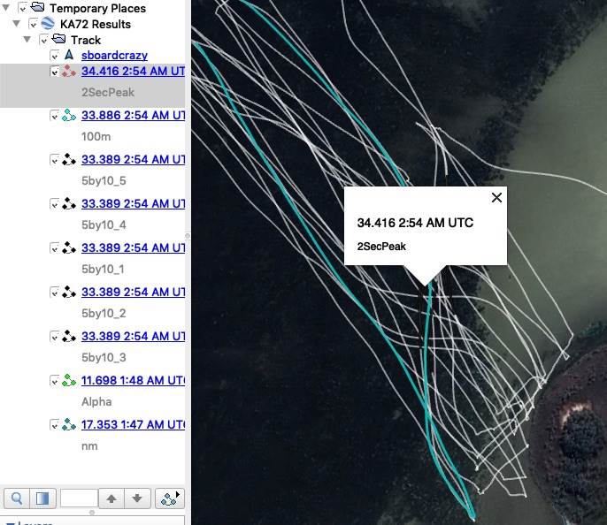Open the tour path button at bottom
This screenshot has height=525, width=607.
point(168,498)
